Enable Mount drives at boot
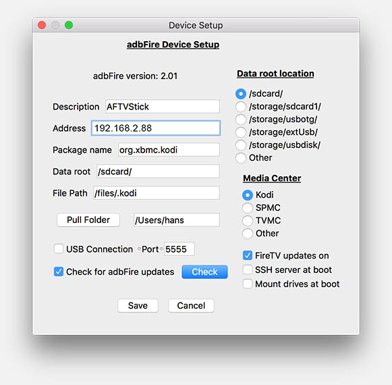The width and height of the screenshot is (392, 385). pyautogui.click(x=248, y=284)
